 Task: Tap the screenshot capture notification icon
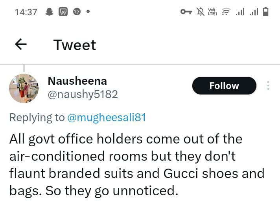coord(63,12)
